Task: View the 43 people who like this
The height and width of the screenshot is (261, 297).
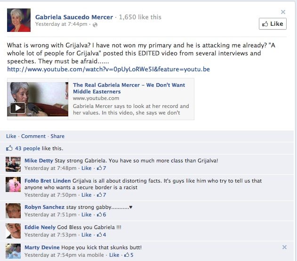Action: point(28,148)
